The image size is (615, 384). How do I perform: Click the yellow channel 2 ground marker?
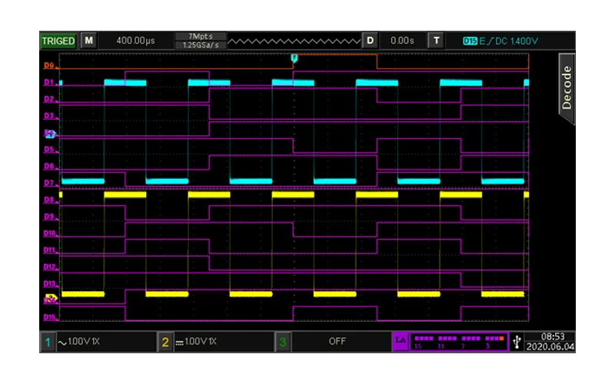click(51, 298)
